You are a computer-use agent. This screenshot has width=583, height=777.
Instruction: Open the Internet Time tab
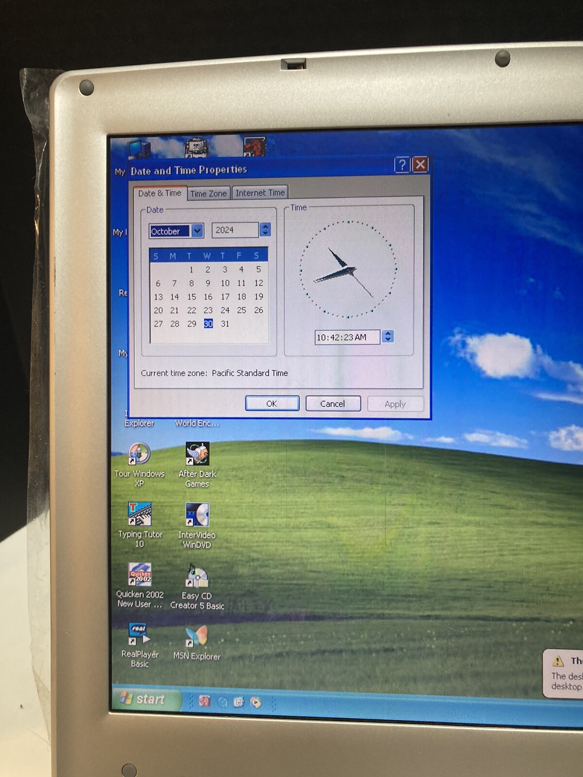[x=260, y=193]
